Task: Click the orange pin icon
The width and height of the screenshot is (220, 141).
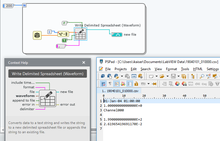Action: pos(154,84)
